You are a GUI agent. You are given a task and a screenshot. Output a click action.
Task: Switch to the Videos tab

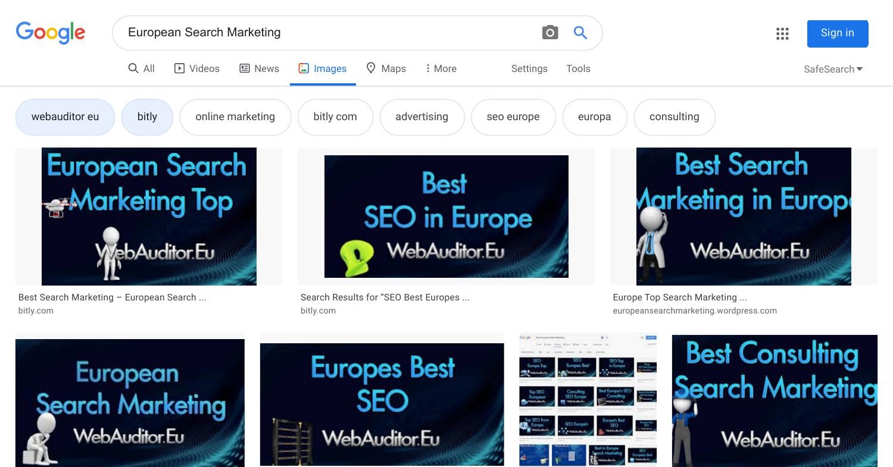pos(197,68)
